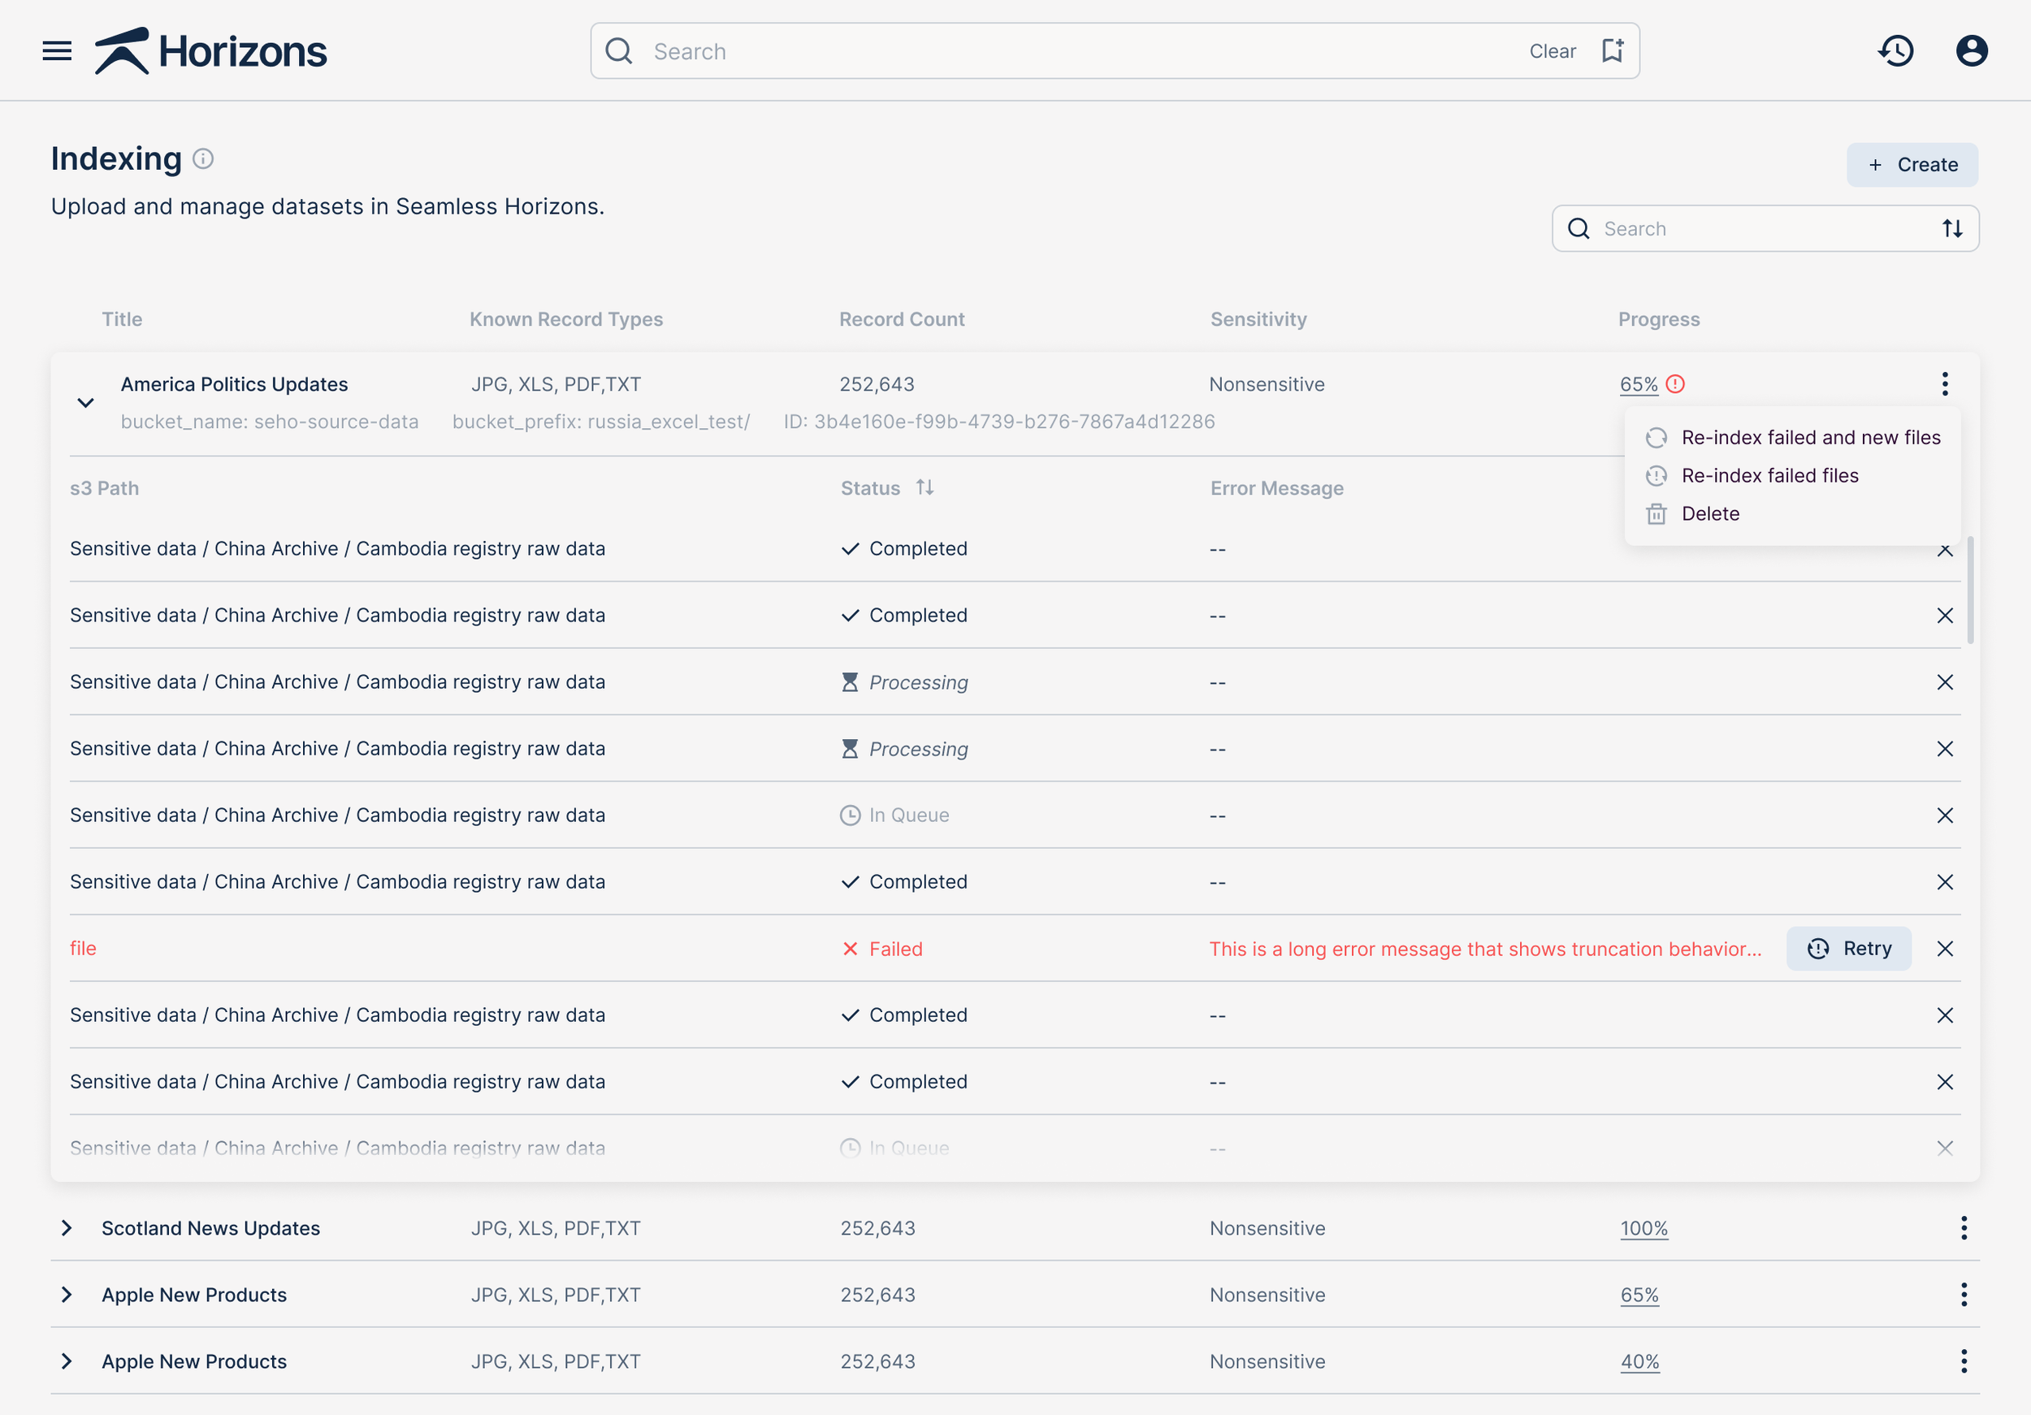Click the Indexing info icon
Viewport: 2031px width, 1415px height.
coord(203,159)
